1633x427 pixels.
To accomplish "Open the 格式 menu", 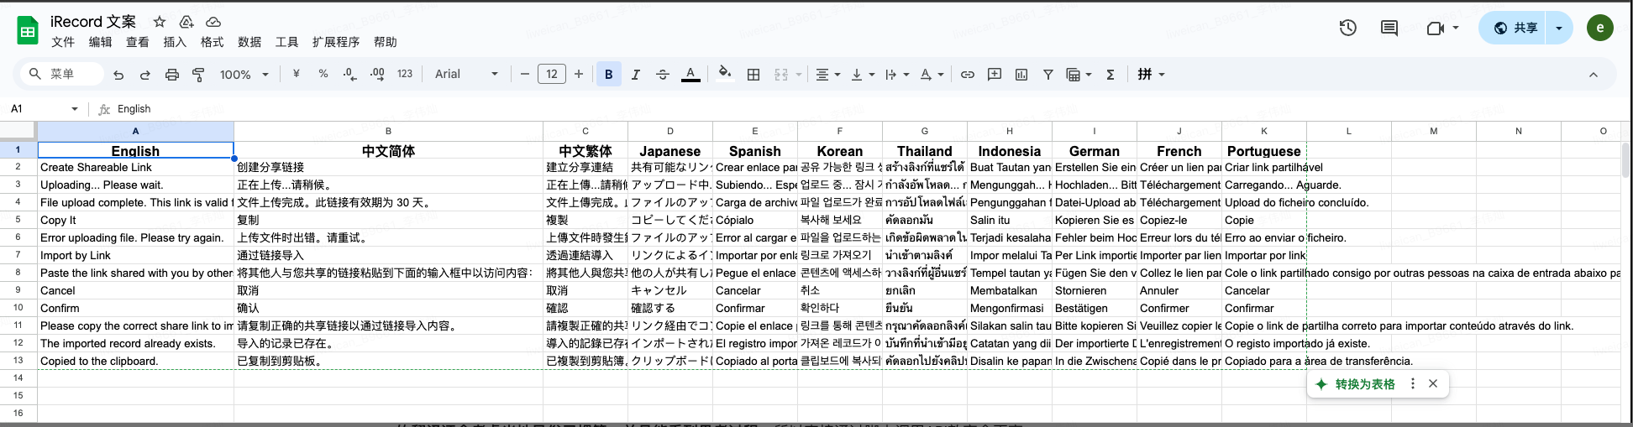I will [x=213, y=42].
